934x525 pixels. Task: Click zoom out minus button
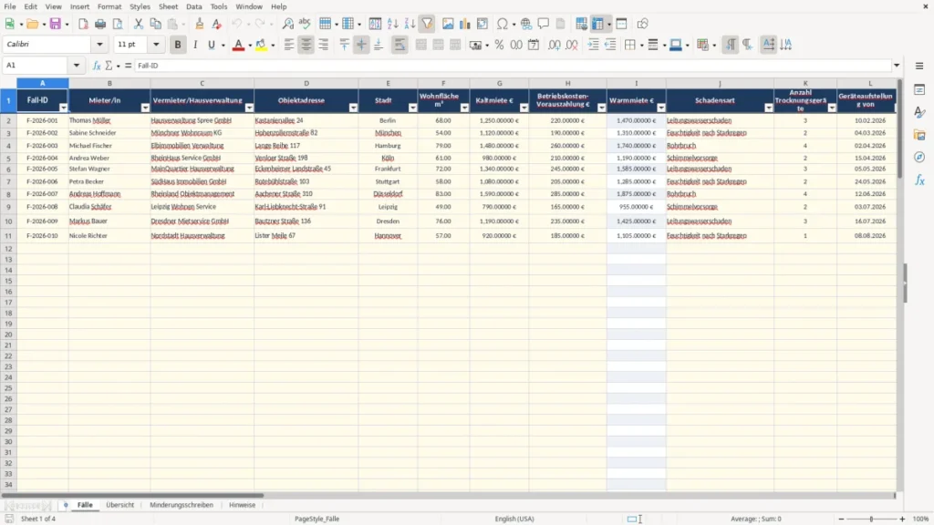[841, 519]
